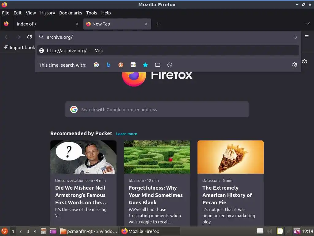This screenshot has height=236, width=314.
Task: Click Mozilla Firefox taskbar entry
Action: pos(150,231)
